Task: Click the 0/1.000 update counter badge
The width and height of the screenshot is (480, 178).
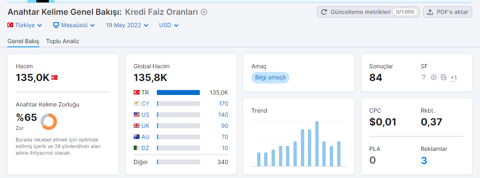Action: [405, 12]
